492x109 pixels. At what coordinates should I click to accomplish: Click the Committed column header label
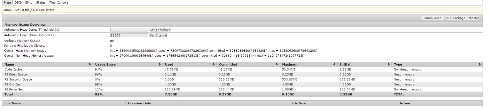click(228, 64)
